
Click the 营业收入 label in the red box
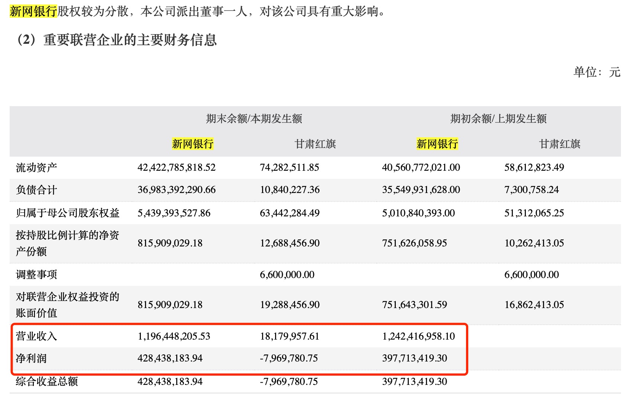[36, 336]
